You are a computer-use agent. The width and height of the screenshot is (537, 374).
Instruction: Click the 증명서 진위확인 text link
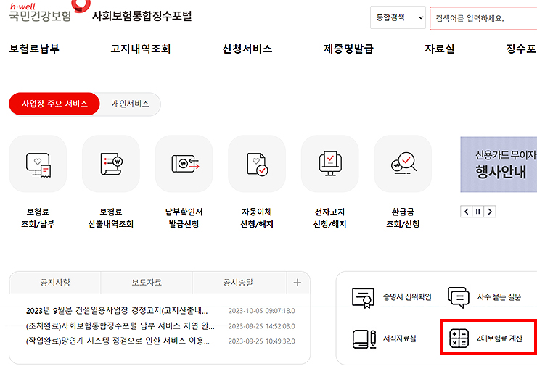pos(407,297)
